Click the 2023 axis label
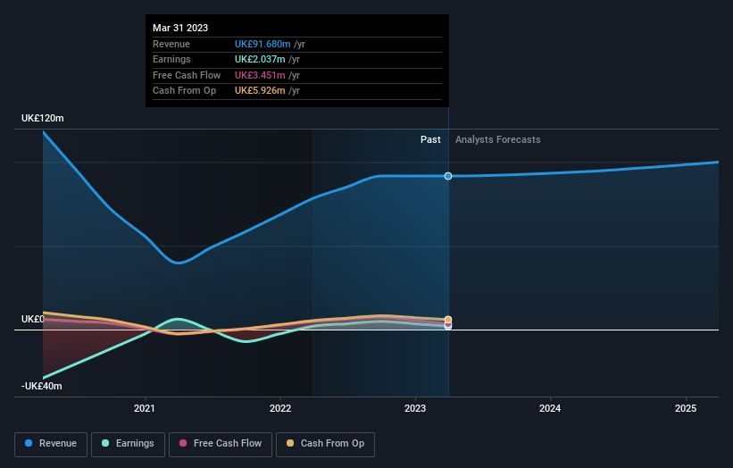733x468 pixels. (415, 408)
